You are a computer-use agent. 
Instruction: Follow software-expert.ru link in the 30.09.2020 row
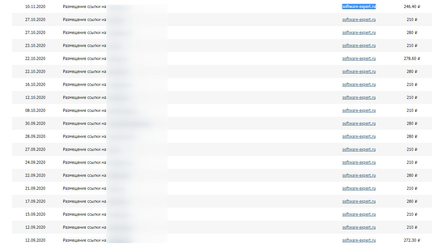(x=359, y=123)
